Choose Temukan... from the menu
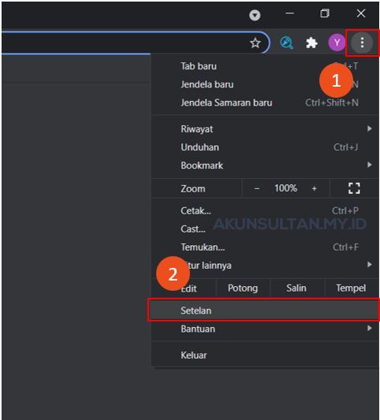 point(265,247)
